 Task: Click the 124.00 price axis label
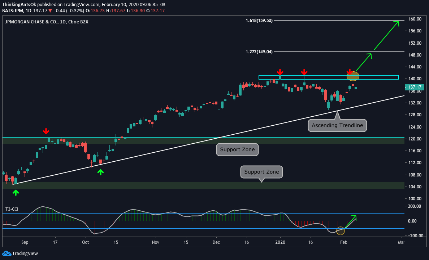click(x=415, y=127)
